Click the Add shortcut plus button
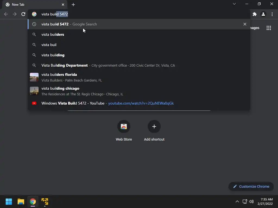 (154, 126)
